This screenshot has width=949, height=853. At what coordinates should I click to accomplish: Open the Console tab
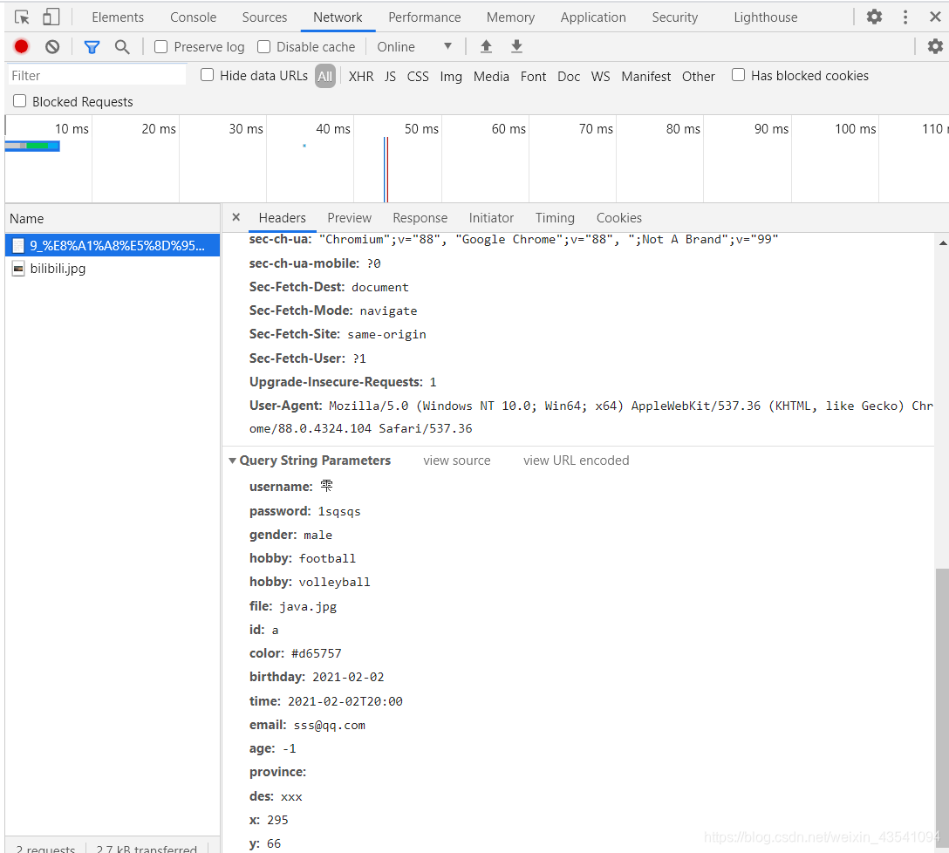click(193, 17)
